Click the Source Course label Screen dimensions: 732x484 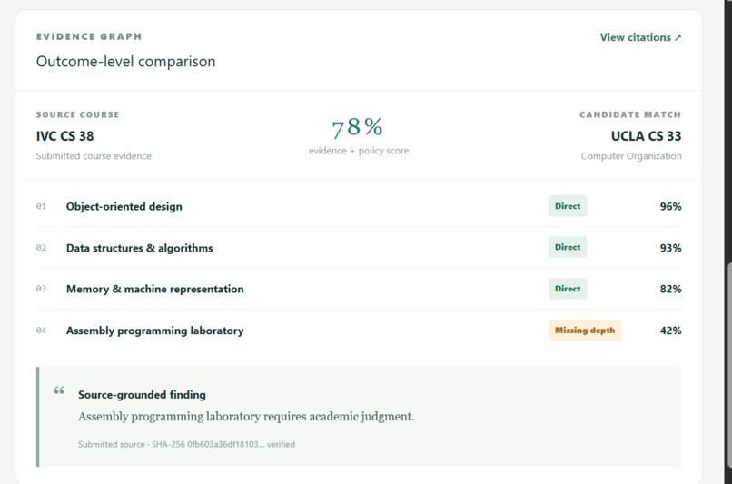(77, 114)
